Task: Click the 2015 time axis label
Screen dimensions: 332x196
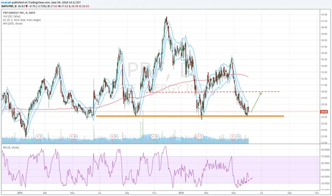Action: coord(20,193)
